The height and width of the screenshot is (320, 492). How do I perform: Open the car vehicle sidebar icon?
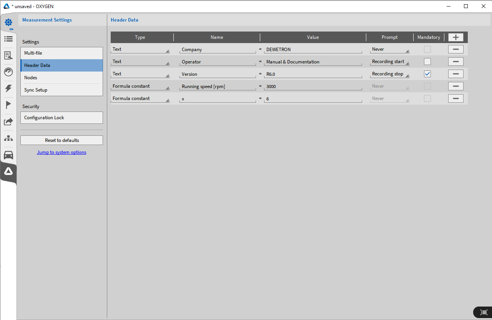(x=8, y=155)
